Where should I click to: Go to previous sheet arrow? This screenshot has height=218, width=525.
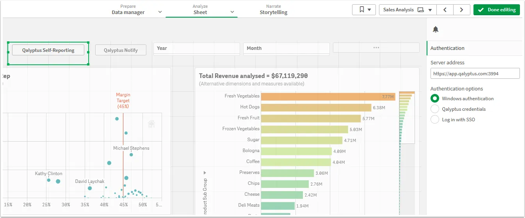coord(445,10)
